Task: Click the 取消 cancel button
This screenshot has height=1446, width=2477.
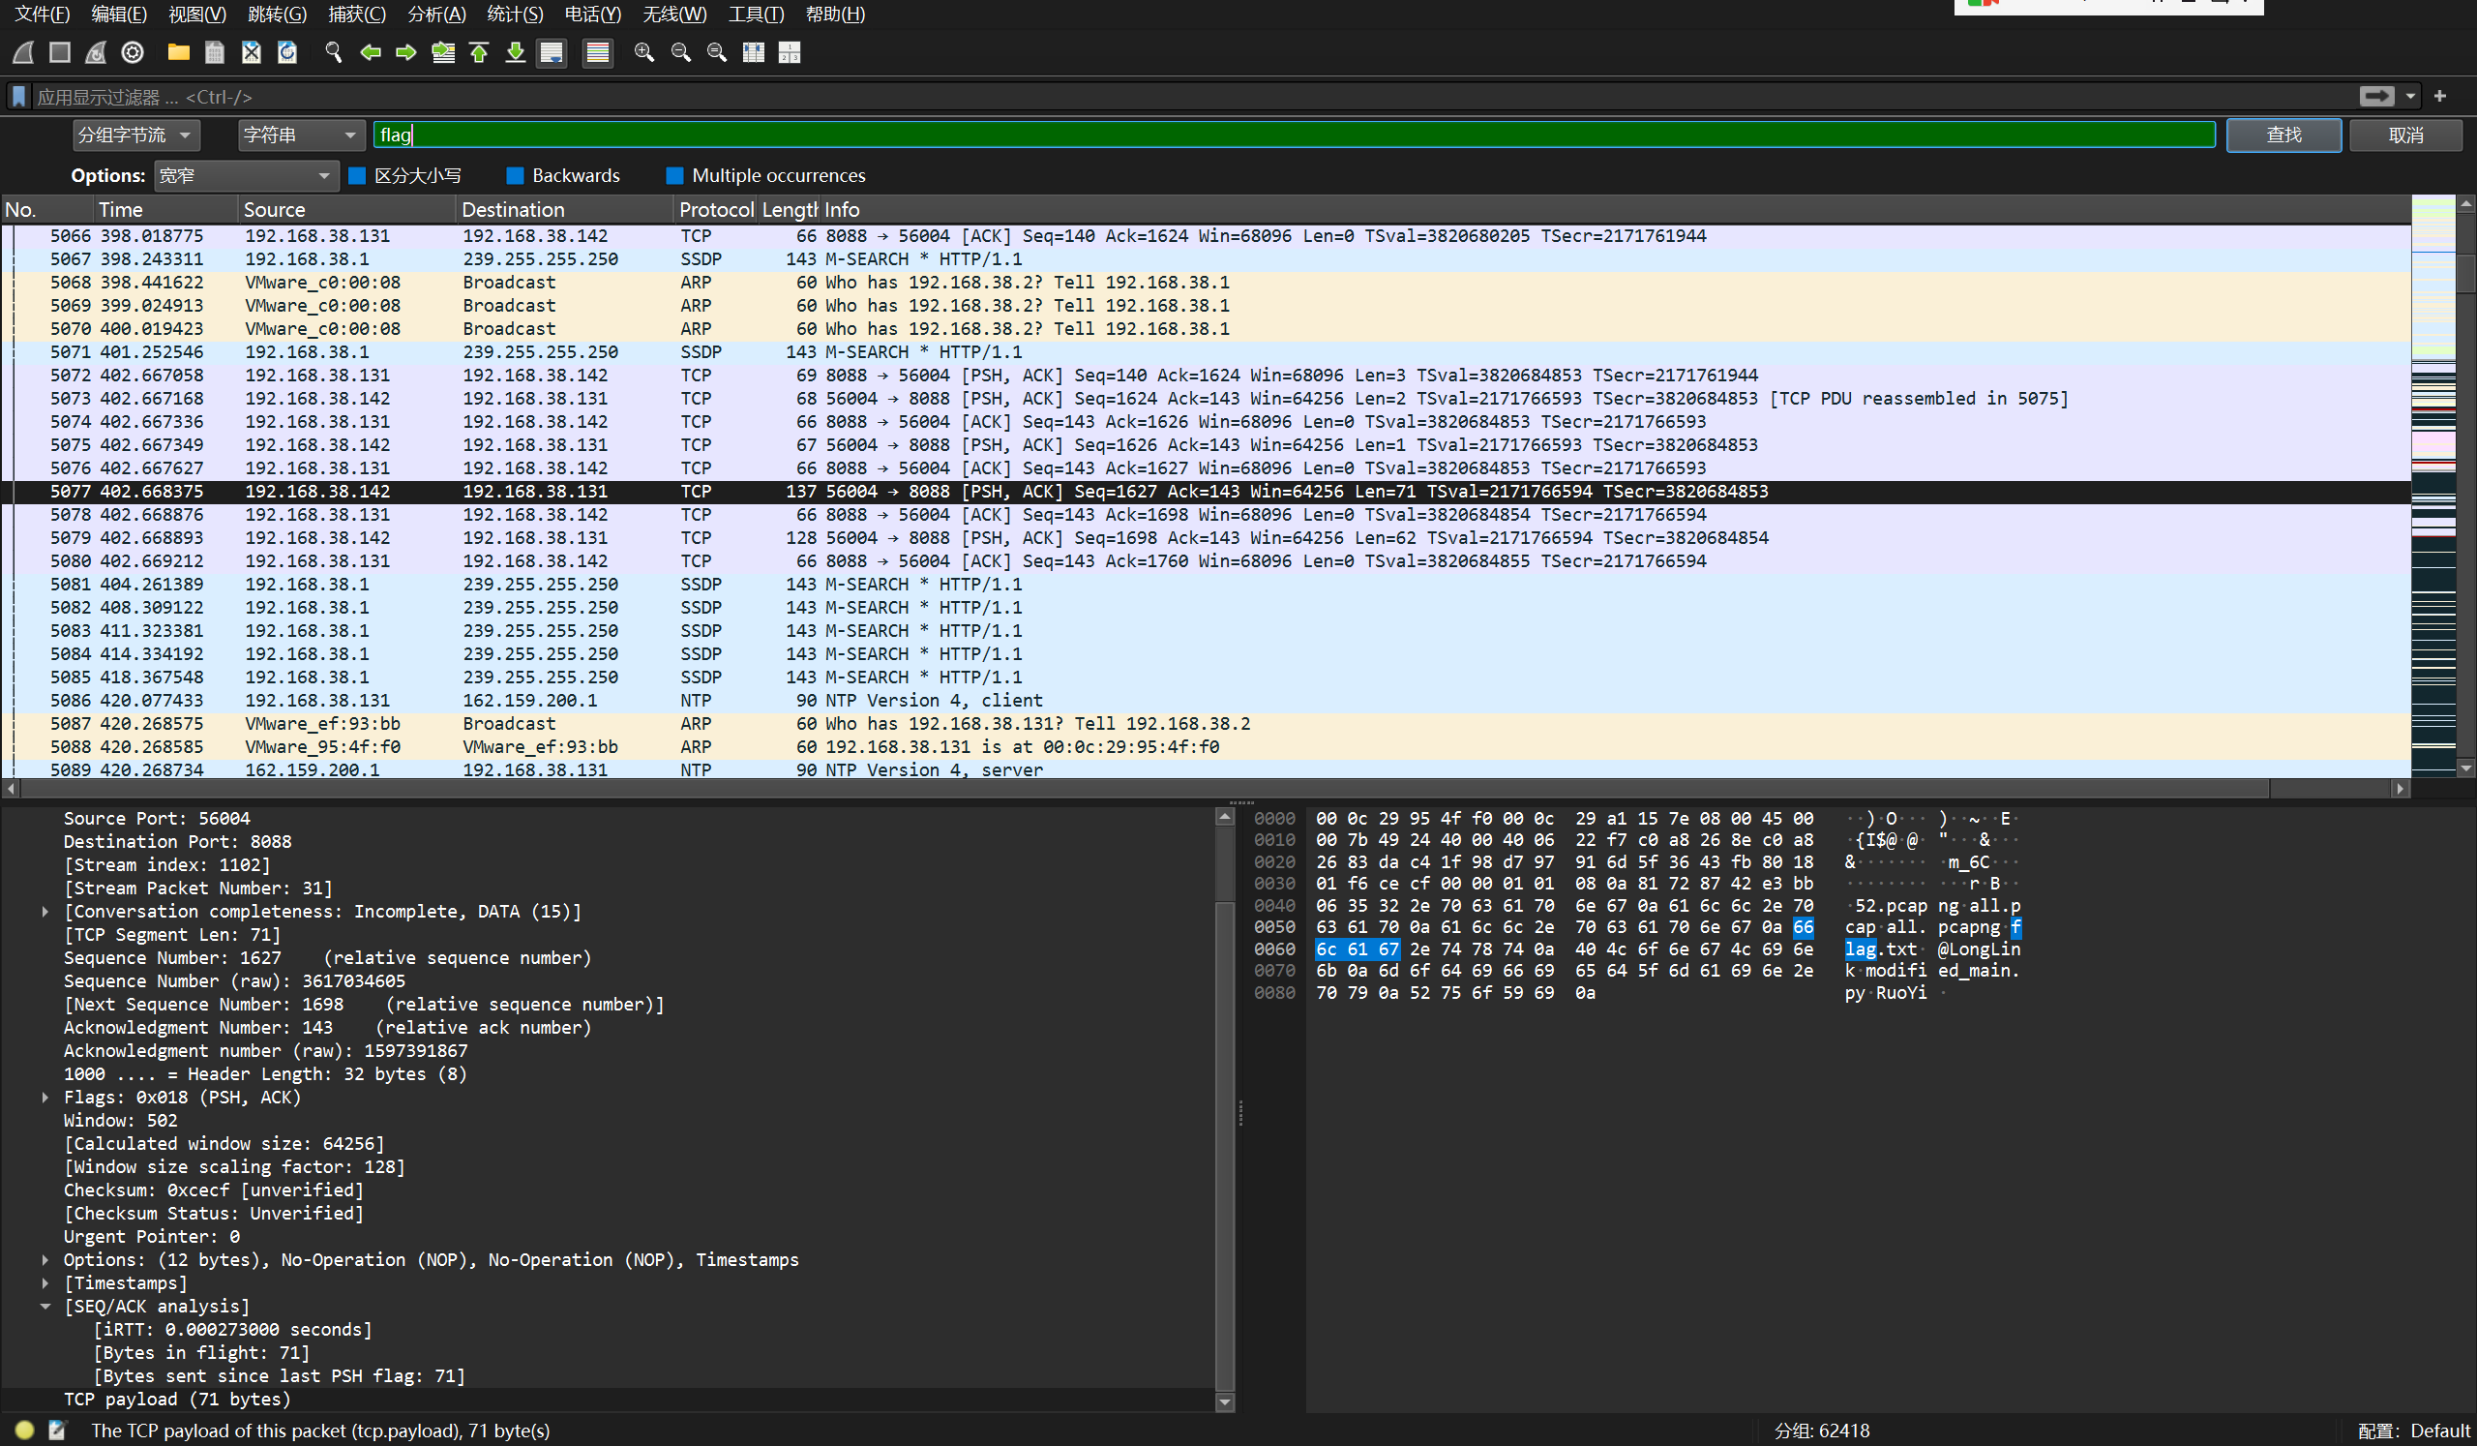Action: coord(2404,135)
